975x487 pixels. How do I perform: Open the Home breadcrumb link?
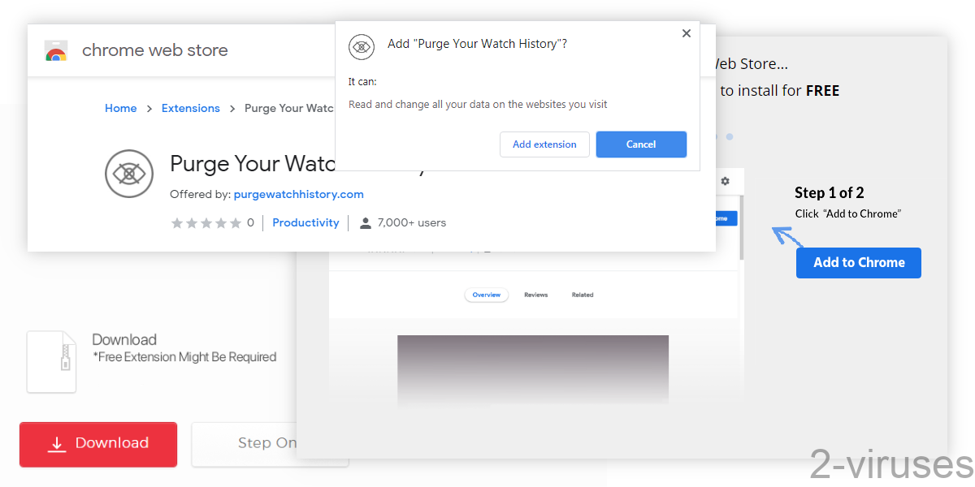(120, 107)
